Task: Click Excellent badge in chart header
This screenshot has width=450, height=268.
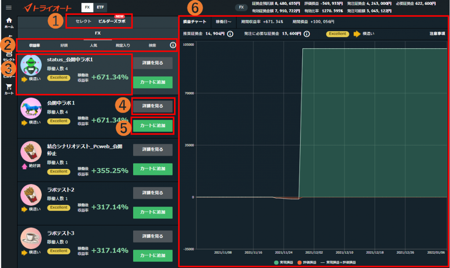Action: 337,34
